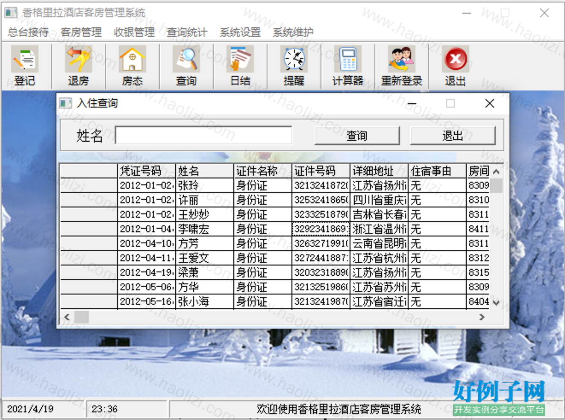Select guest name 张玲 cell
The width and height of the screenshot is (565, 420).
pos(205,186)
